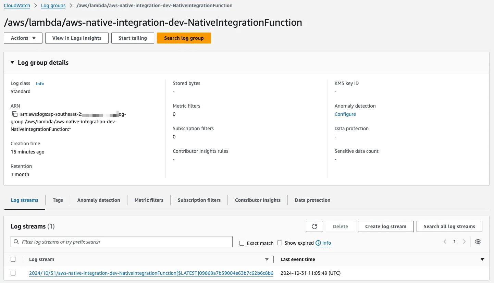Go to previous page of log streams
The image size is (494, 283).
coord(445,242)
